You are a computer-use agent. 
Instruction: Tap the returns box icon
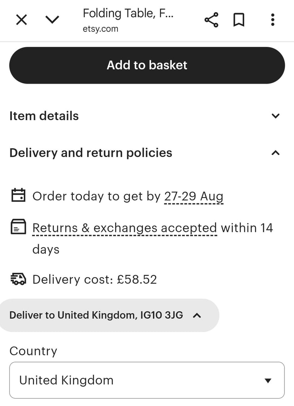tap(18, 226)
